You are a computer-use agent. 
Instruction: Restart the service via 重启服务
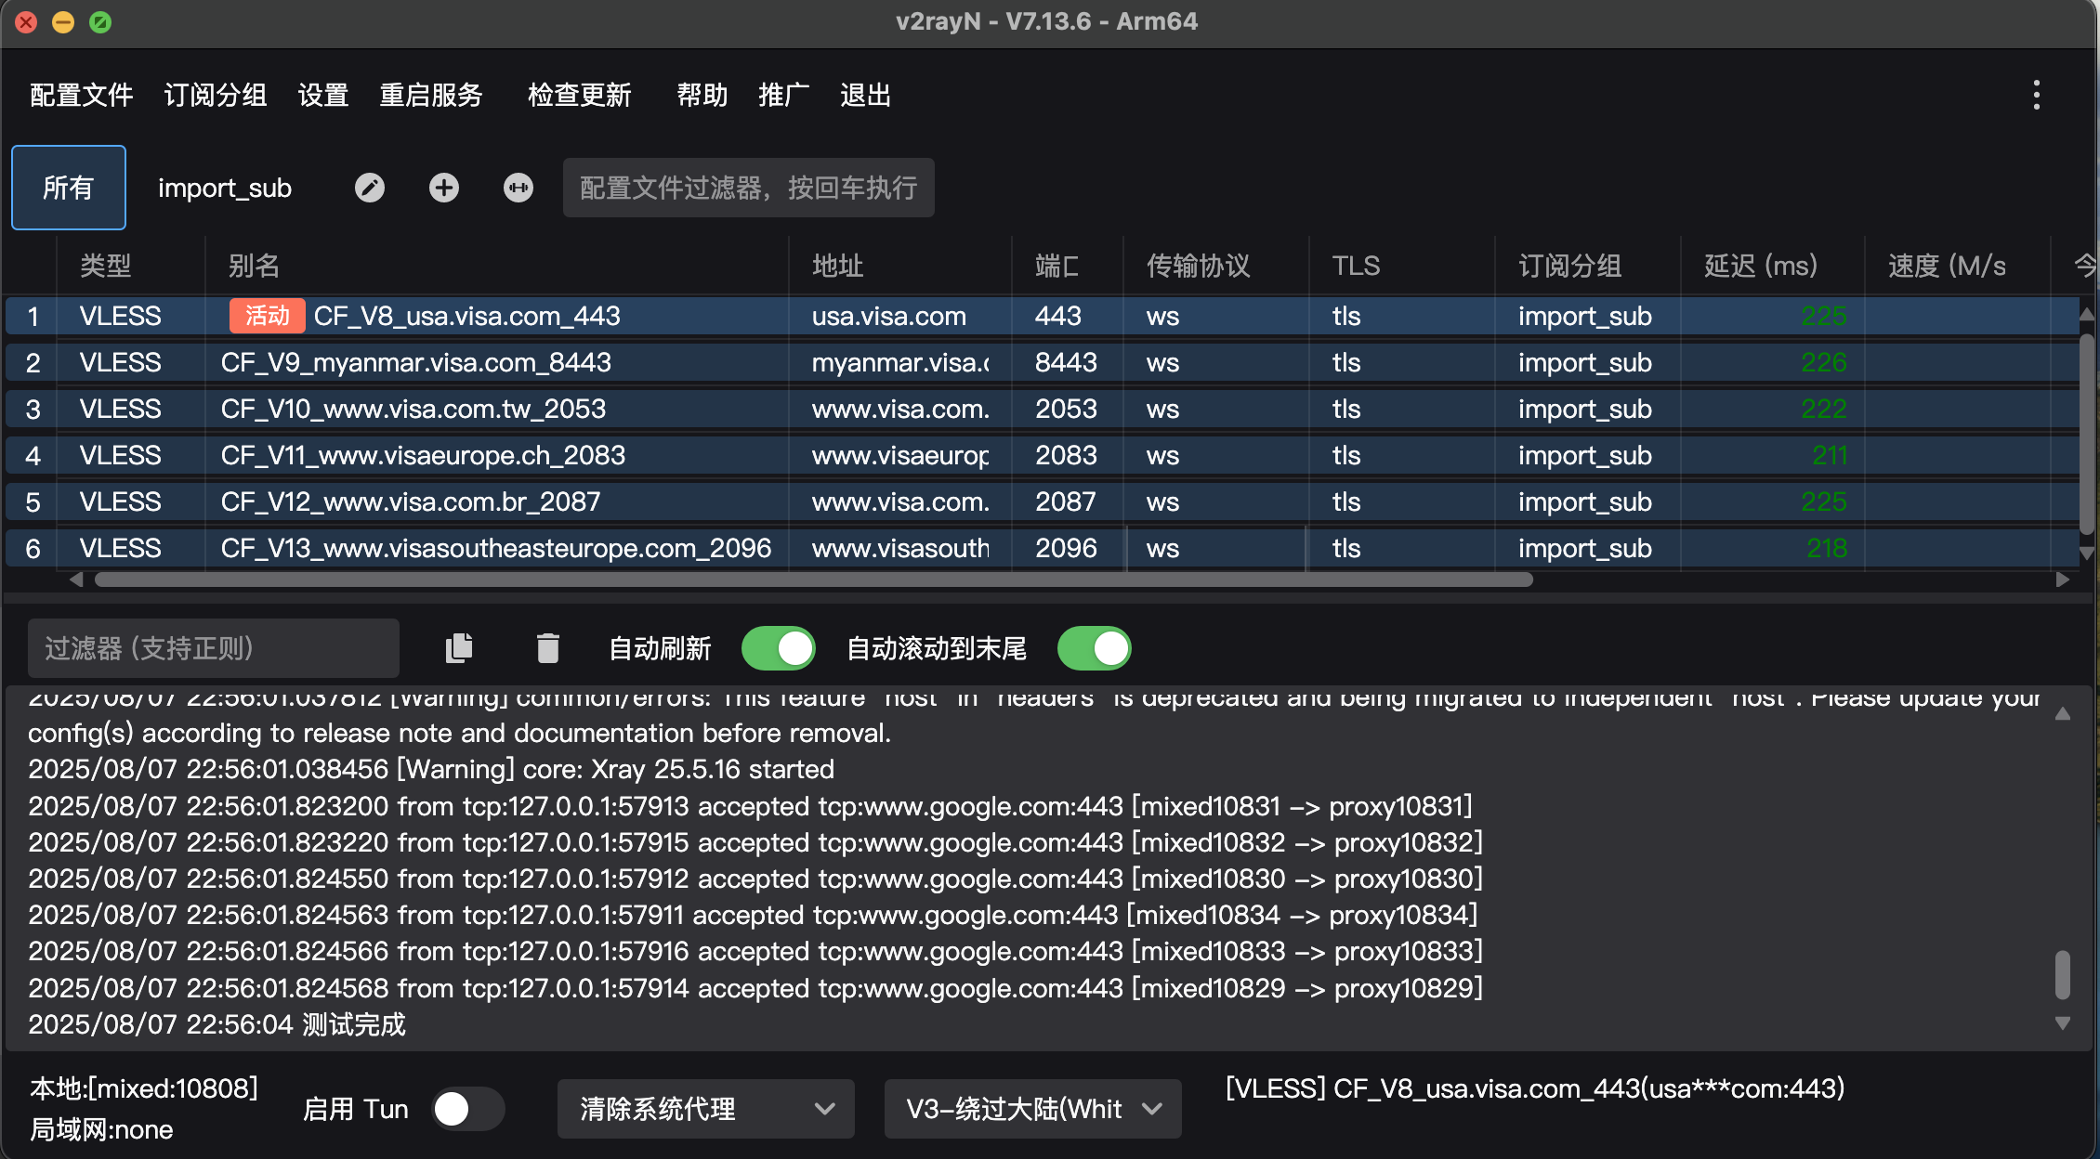pyautogui.click(x=430, y=94)
